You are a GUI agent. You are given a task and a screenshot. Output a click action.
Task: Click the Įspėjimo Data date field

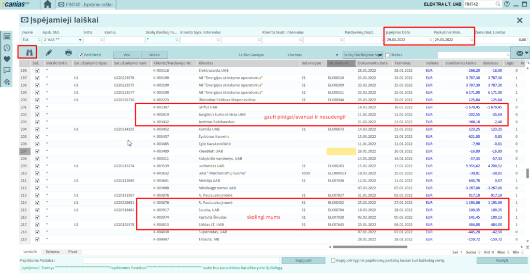pyautogui.click(x=406, y=39)
